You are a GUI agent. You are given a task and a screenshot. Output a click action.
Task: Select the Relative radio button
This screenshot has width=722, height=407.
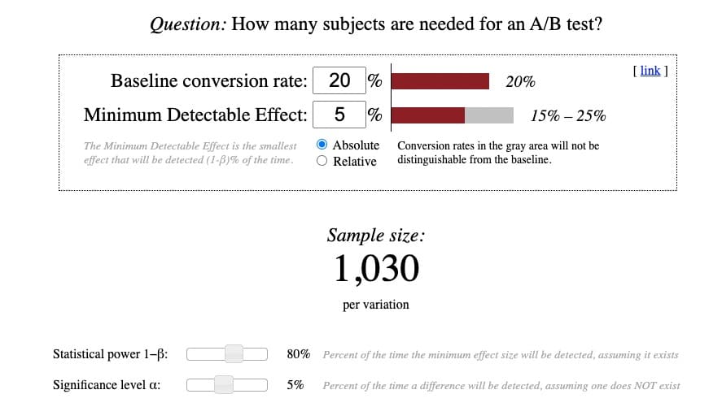click(x=322, y=161)
